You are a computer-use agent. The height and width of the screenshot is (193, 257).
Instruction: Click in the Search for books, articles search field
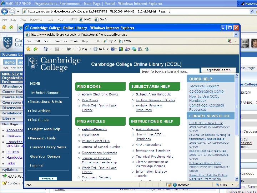click(170, 71)
